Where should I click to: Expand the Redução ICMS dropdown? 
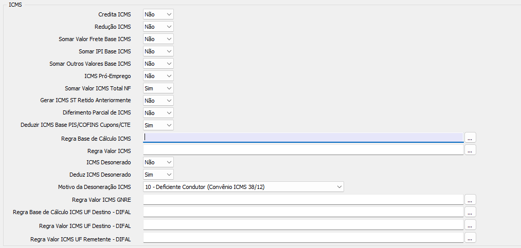158,27
